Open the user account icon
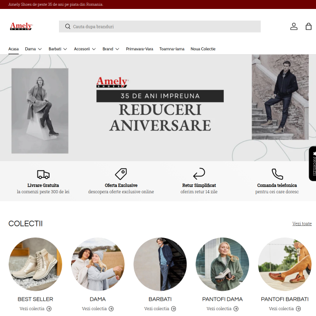316x316 pixels. click(x=294, y=26)
